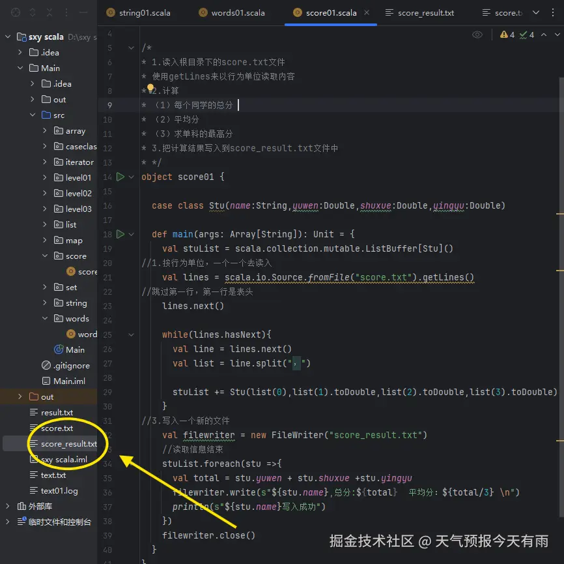Viewport: 564px width, 564px height.
Task: Select the level02 package
Action: click(x=73, y=193)
